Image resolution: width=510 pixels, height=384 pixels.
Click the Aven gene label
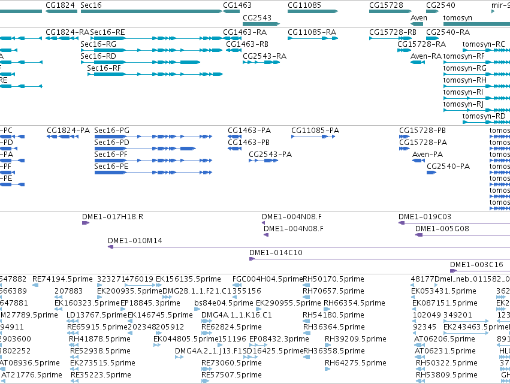click(418, 18)
